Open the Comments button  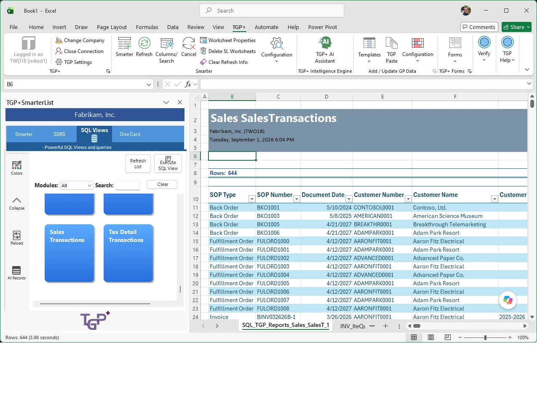[479, 27]
